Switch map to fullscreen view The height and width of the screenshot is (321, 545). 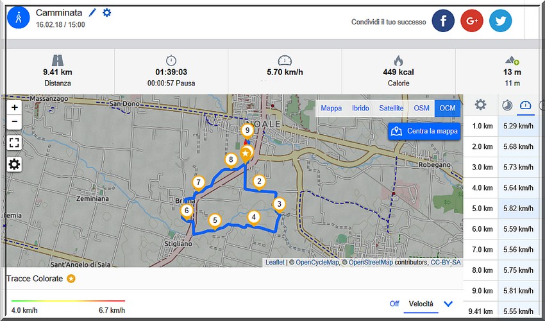tap(14, 143)
